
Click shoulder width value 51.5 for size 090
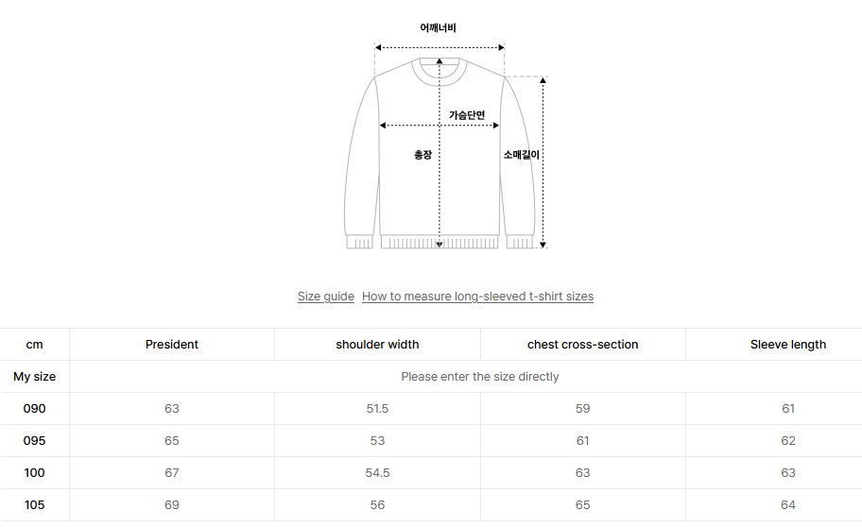(377, 409)
